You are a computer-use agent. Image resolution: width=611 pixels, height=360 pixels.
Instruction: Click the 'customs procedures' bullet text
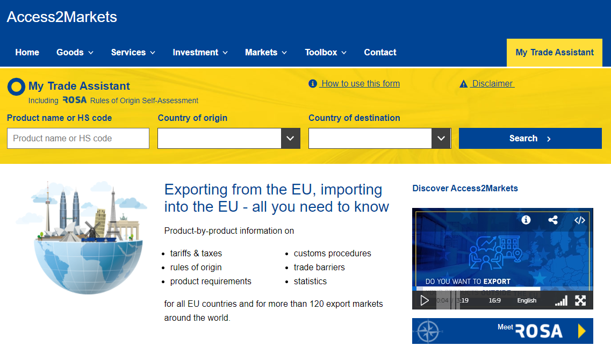pyautogui.click(x=333, y=253)
